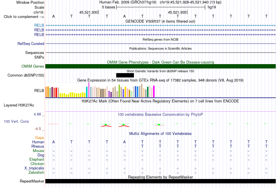
Task: Open the RefSeq Curated track label
Action: pos(31,44)
